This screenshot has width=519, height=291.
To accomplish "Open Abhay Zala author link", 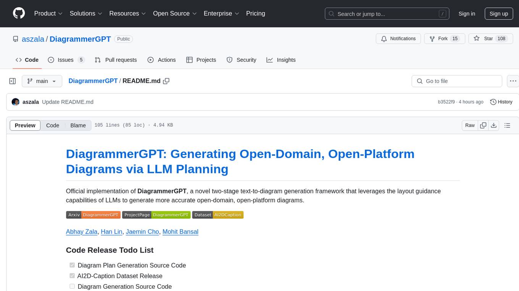I will 82,232.
